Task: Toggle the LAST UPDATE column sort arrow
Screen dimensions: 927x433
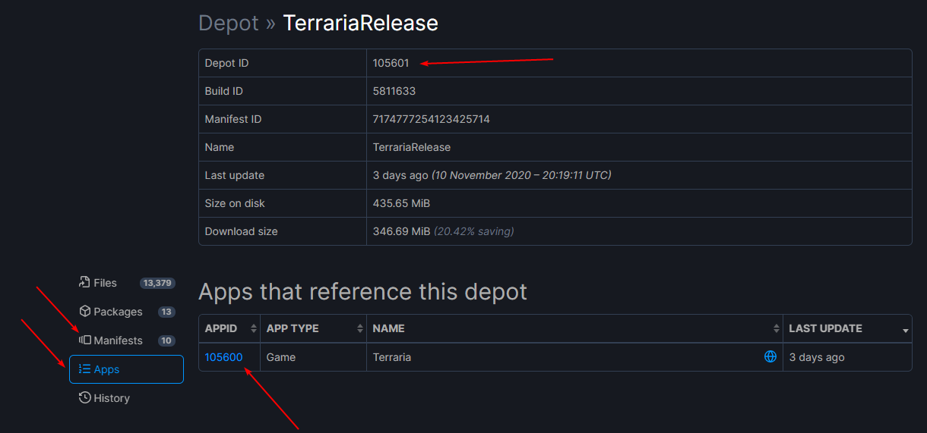Action: [x=905, y=331]
